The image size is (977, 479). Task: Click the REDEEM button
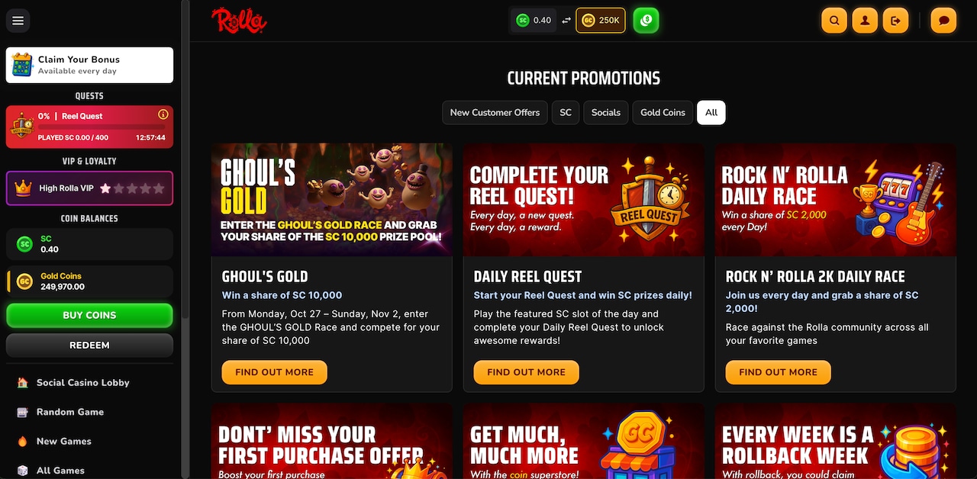click(89, 345)
